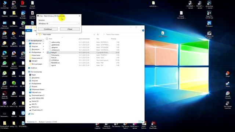Screen dimensions: 235x132
Task: Open Локальный диск (C:) in sidebar
Action: click(38, 95)
